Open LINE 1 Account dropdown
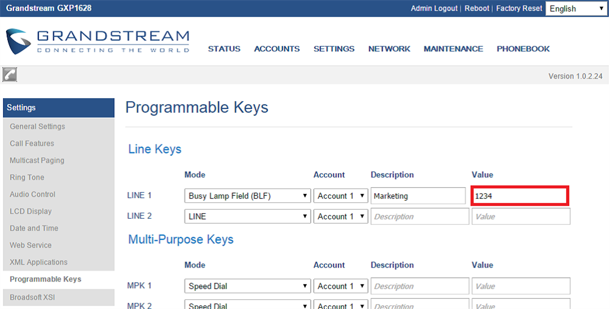This screenshot has width=610, height=309. (341, 196)
